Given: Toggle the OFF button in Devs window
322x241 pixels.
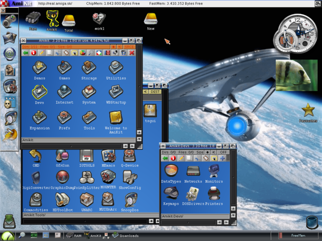Looking at the screenshot, I should tap(223, 152).
